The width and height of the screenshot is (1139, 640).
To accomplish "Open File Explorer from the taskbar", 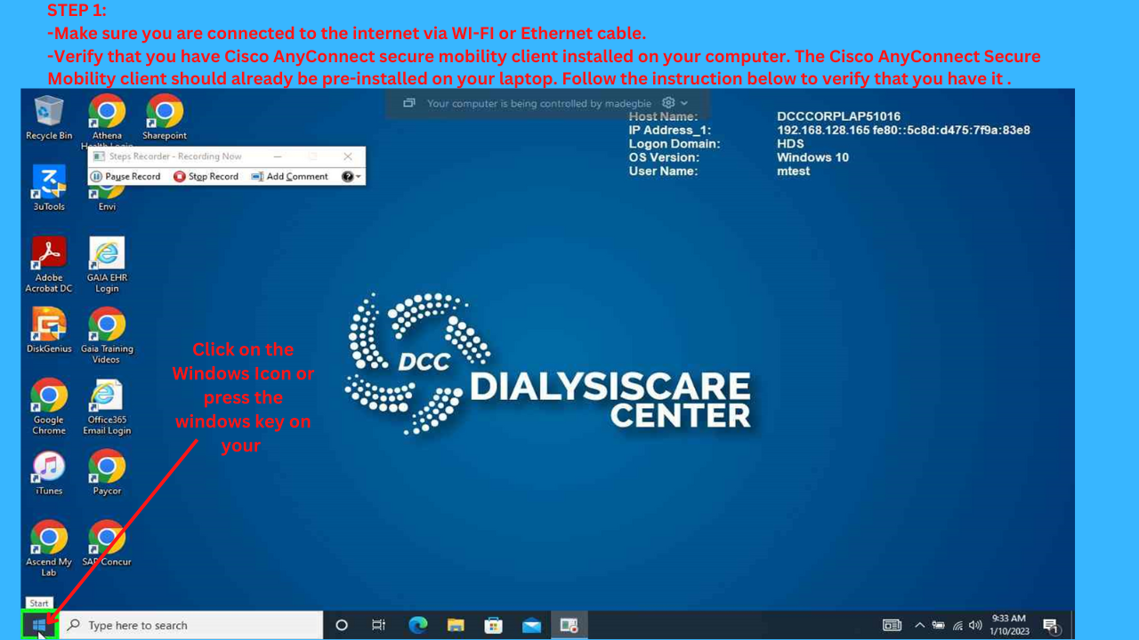I will (456, 626).
